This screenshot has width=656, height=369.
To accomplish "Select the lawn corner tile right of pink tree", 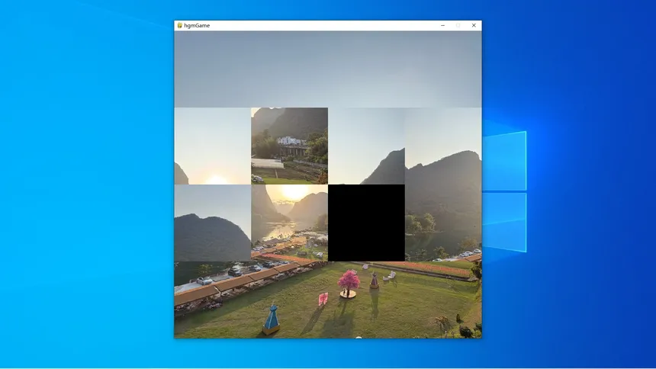I will 443,300.
